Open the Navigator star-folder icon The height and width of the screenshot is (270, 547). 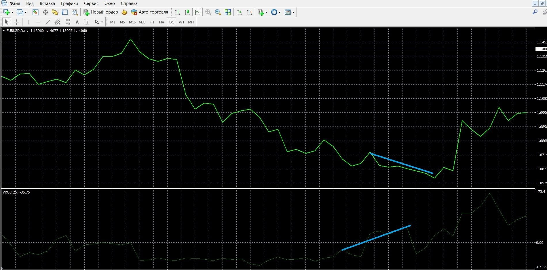[x=55, y=12]
